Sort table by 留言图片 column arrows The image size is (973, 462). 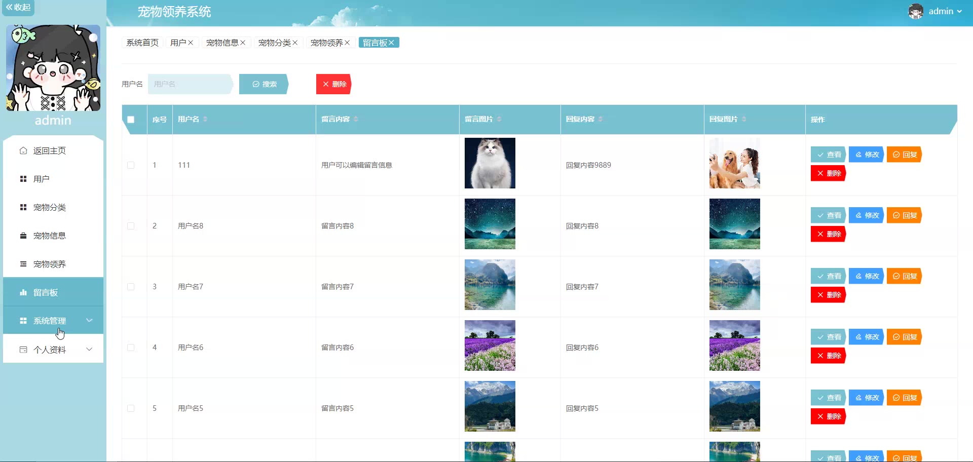499,119
